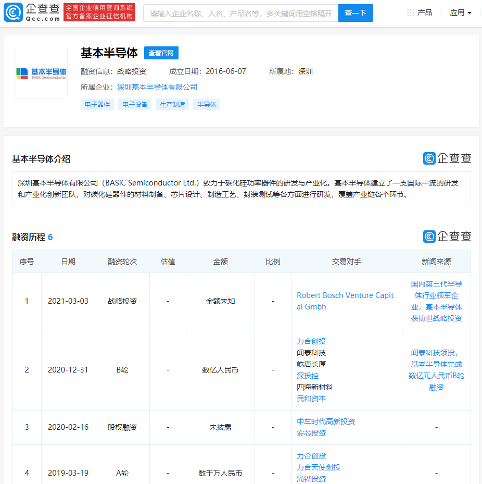Select the 生产制造 tag
Image resolution: width=482 pixels, height=484 pixels.
(172, 104)
